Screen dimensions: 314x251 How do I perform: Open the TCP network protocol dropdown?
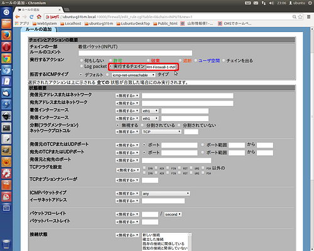pyautogui.click(x=161, y=132)
